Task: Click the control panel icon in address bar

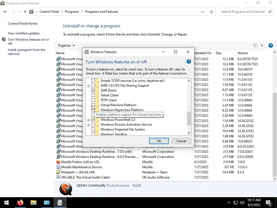Action: [x=31, y=12]
